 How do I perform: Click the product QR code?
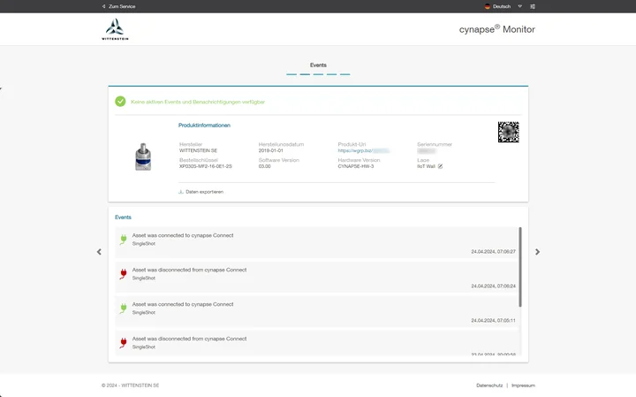coord(508,132)
